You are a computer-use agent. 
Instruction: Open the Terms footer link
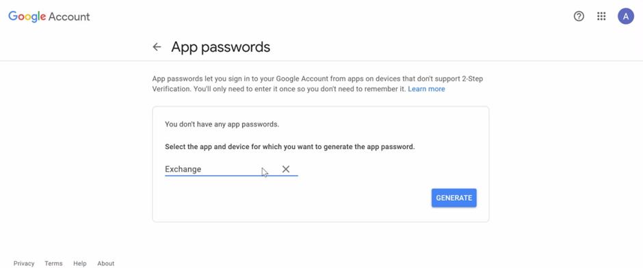(x=54, y=263)
